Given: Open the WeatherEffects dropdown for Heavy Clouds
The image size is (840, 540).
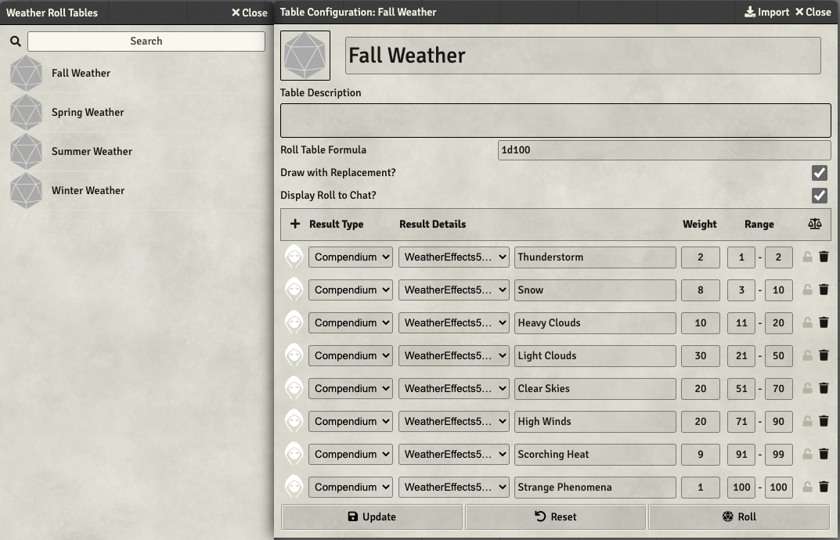Looking at the screenshot, I should 453,322.
